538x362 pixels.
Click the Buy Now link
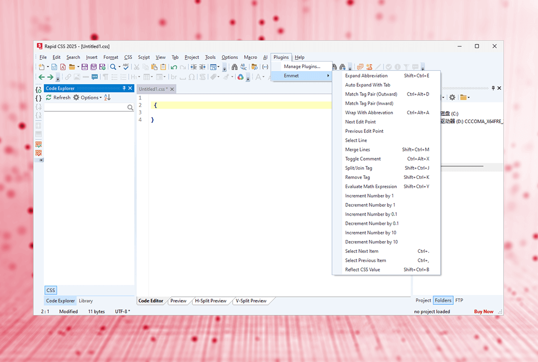point(484,311)
